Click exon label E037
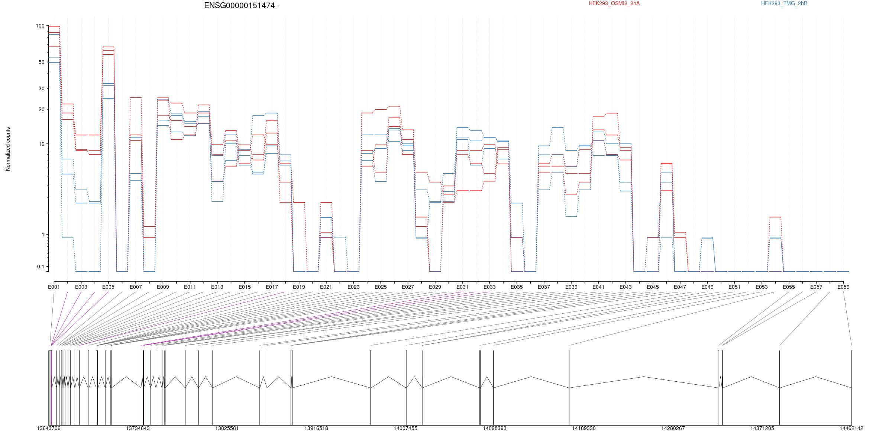This screenshot has height=446, width=892. click(544, 287)
